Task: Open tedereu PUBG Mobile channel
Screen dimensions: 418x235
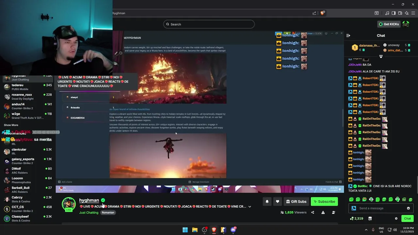Action: (x=28, y=87)
